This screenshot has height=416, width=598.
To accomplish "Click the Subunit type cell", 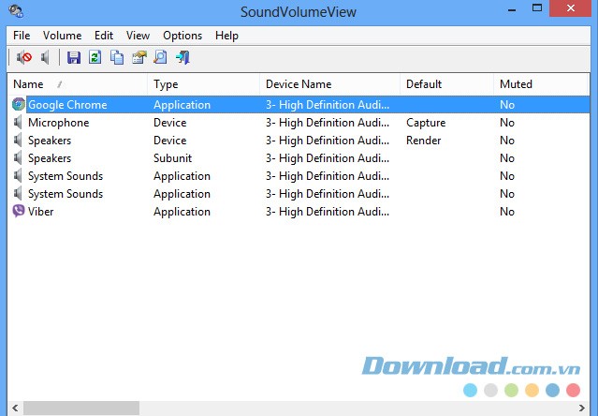I will coord(172,158).
